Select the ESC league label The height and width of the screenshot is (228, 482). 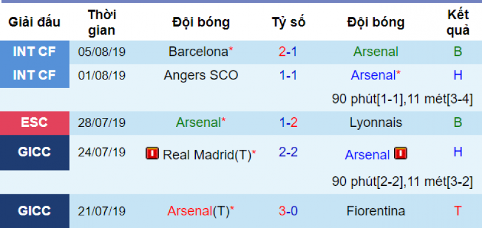coord(35,123)
